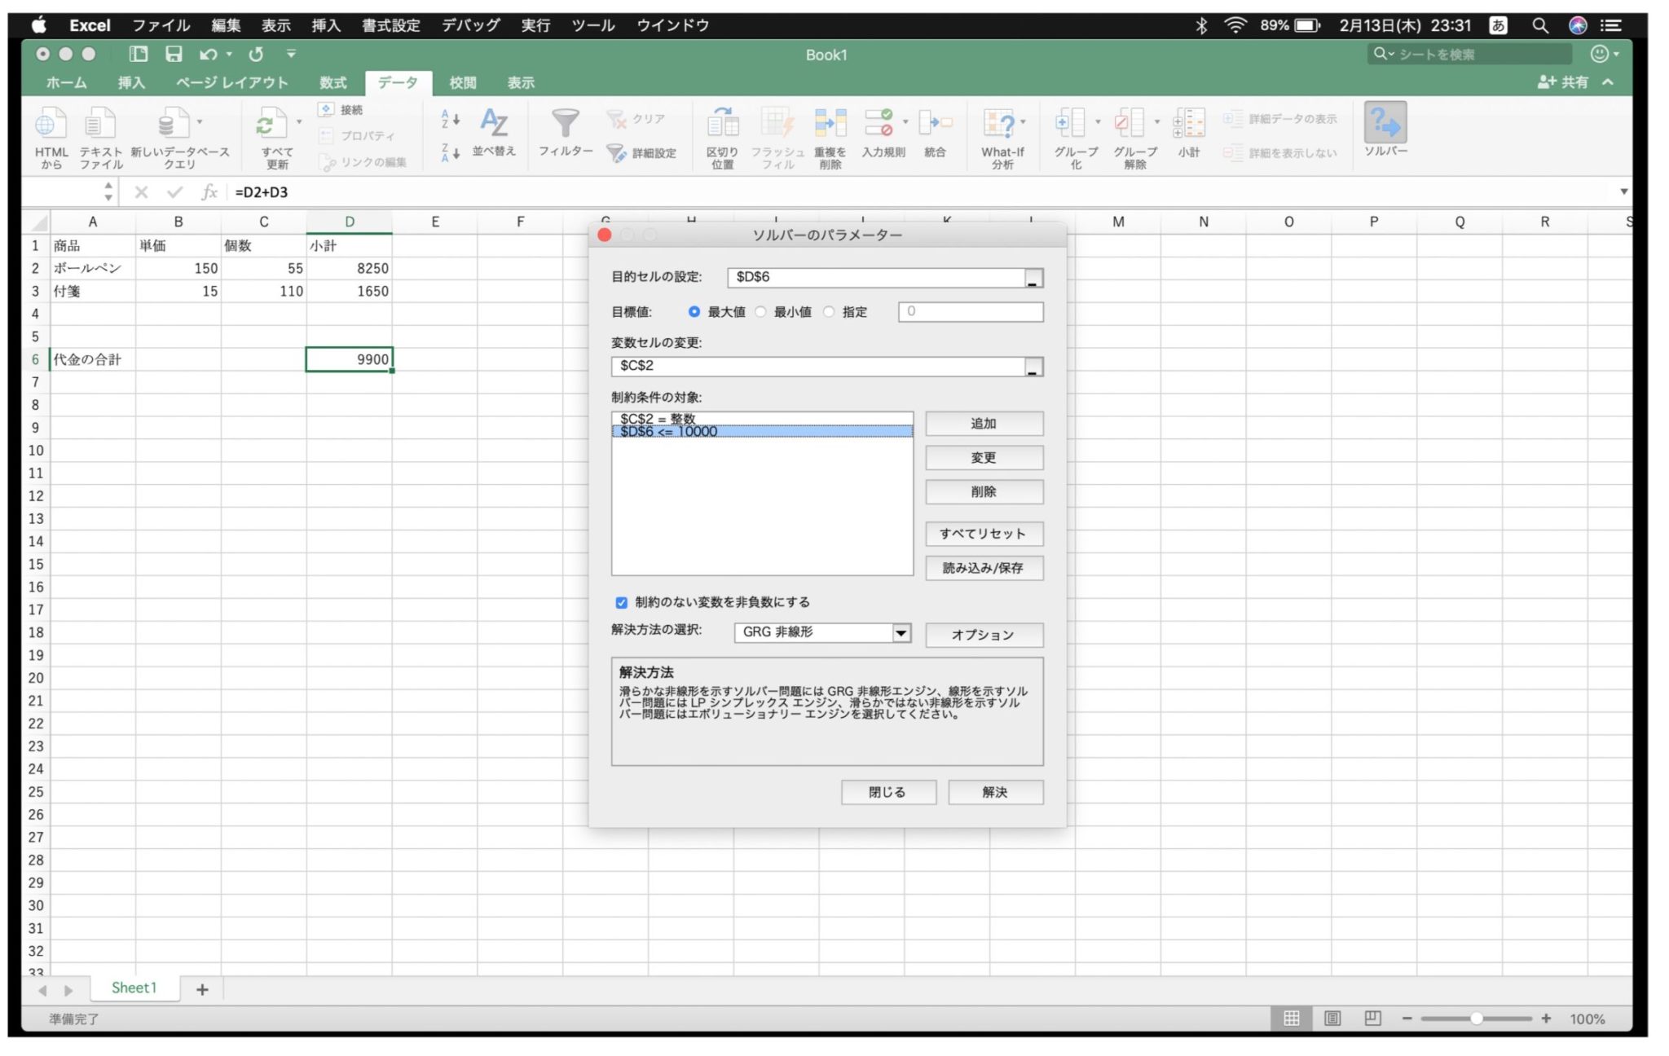
Task: Click the Remove Duplicates (重複を削除) icon
Action: click(x=830, y=125)
